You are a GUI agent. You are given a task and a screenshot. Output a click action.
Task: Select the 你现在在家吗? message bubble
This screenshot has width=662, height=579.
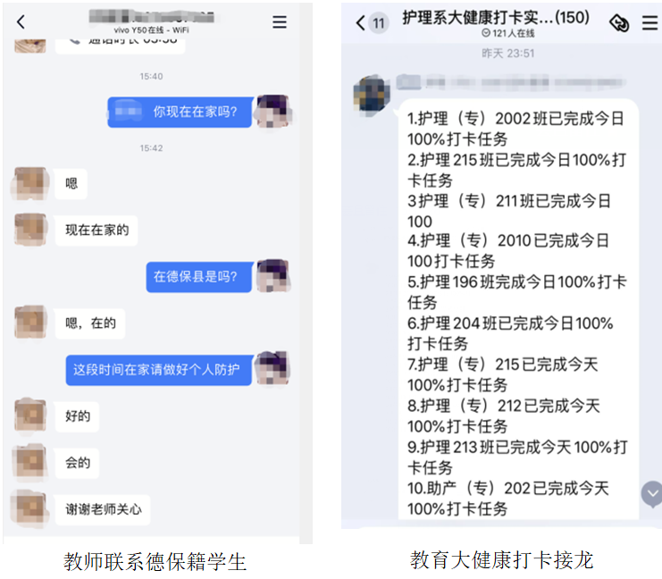click(x=180, y=112)
